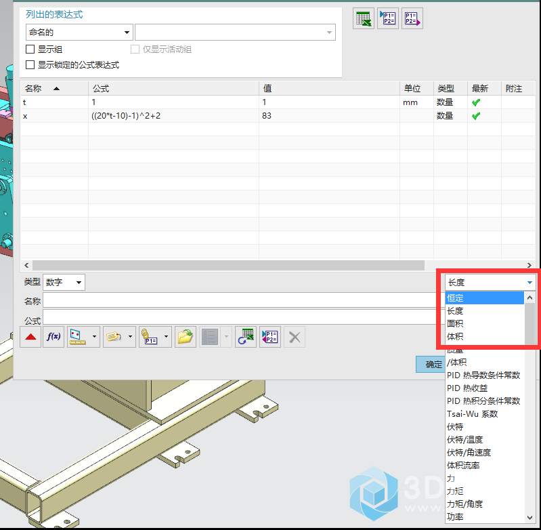Enable the 显示锁定的公式表达式 checkbox
Screen dimensions: 541x530
(x=30, y=64)
